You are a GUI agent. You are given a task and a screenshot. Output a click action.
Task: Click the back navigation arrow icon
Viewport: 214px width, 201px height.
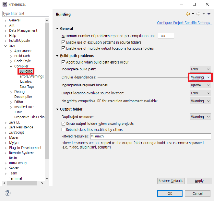[x=187, y=14]
